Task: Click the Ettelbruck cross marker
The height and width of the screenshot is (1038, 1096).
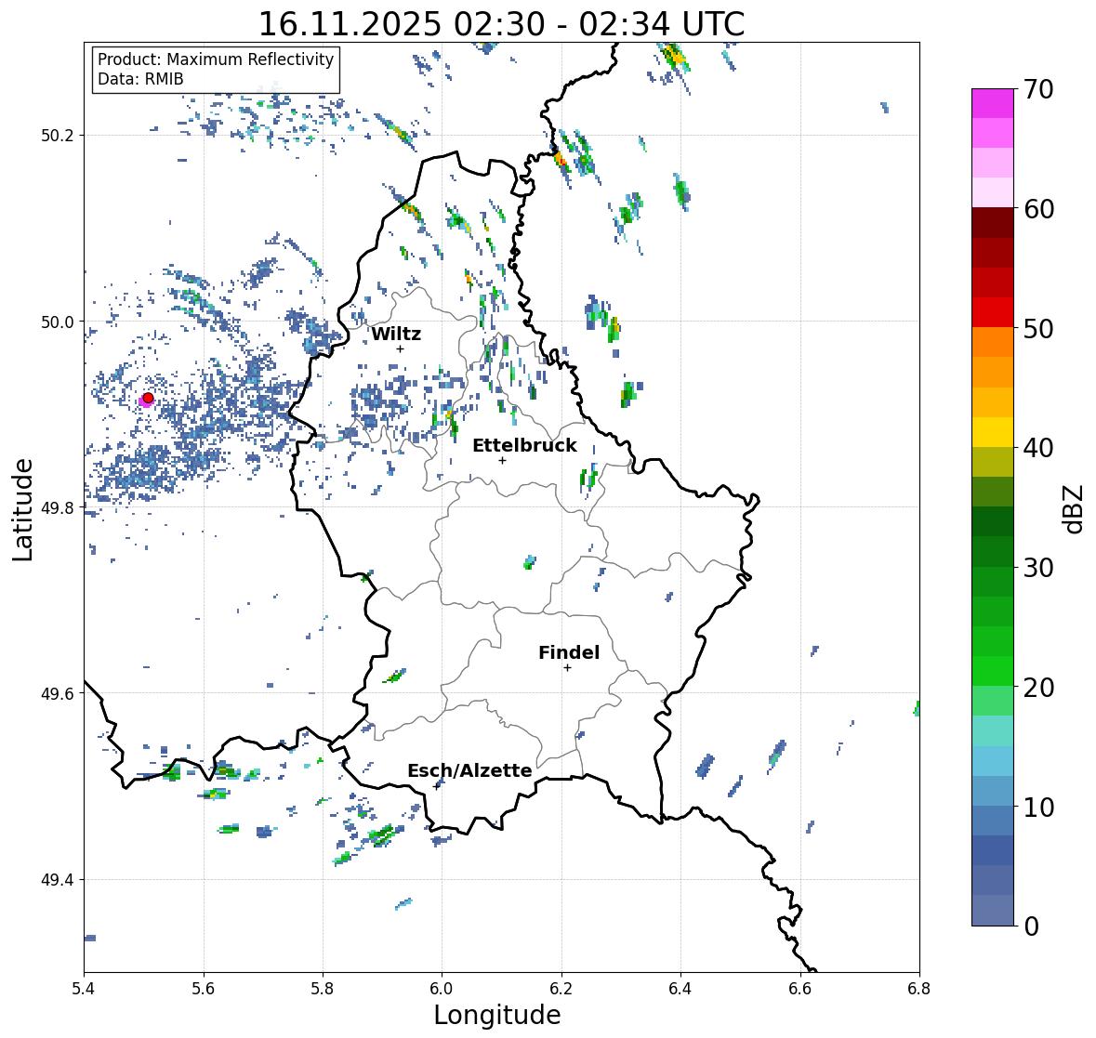Action: click(x=502, y=460)
